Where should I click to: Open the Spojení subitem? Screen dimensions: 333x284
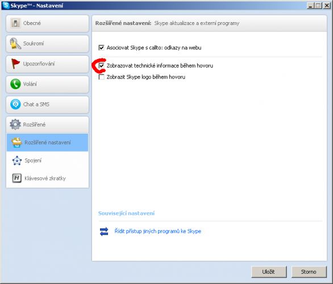[x=47, y=161]
